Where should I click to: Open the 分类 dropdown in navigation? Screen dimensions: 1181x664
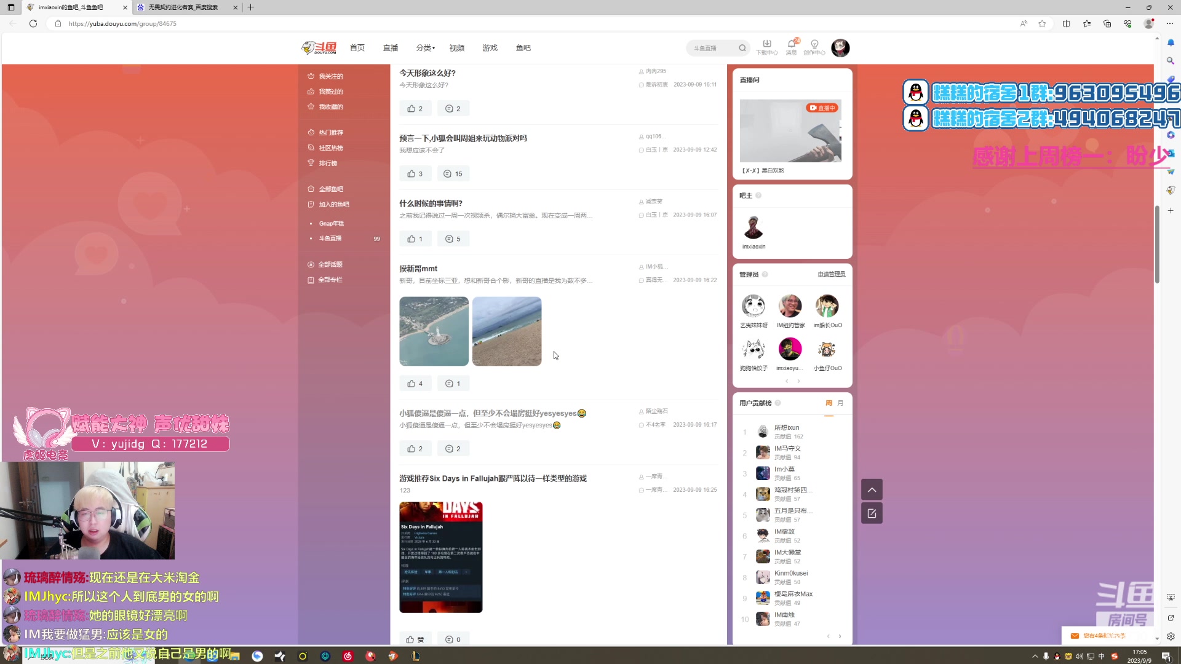(x=425, y=47)
